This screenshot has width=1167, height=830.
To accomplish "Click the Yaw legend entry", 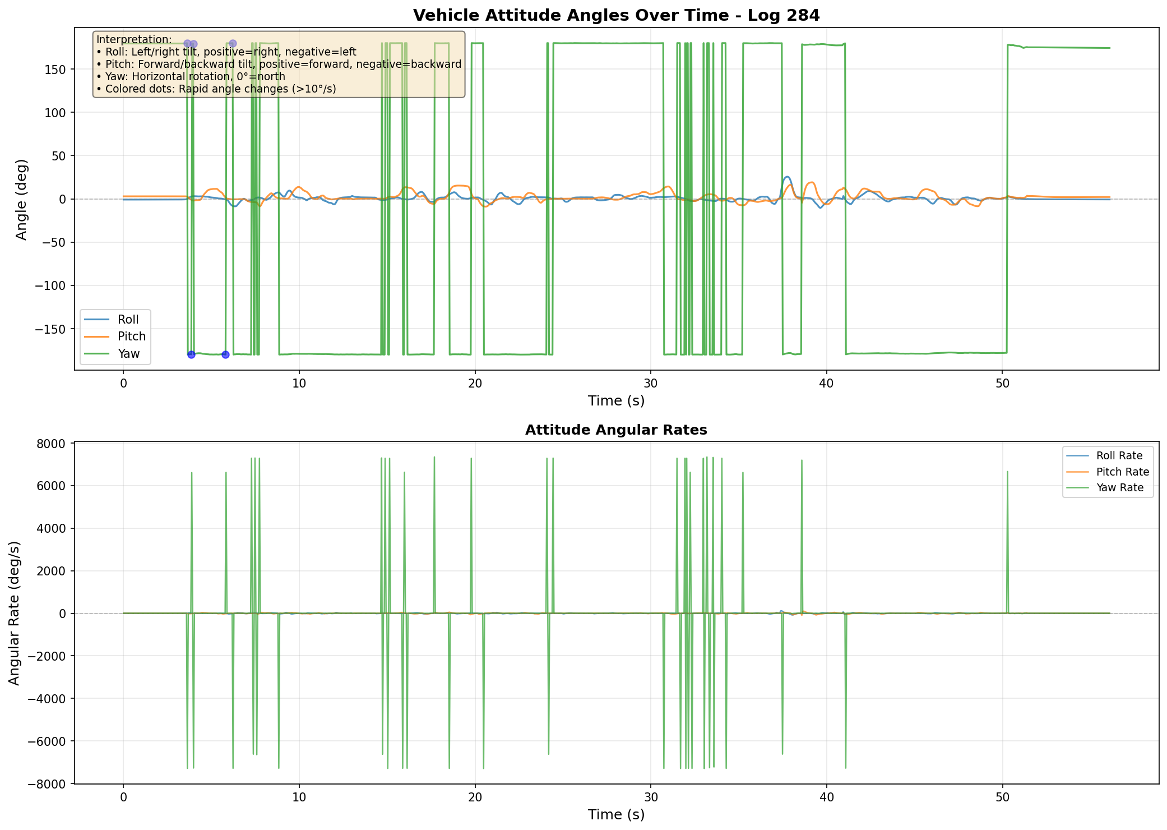I will click(128, 354).
